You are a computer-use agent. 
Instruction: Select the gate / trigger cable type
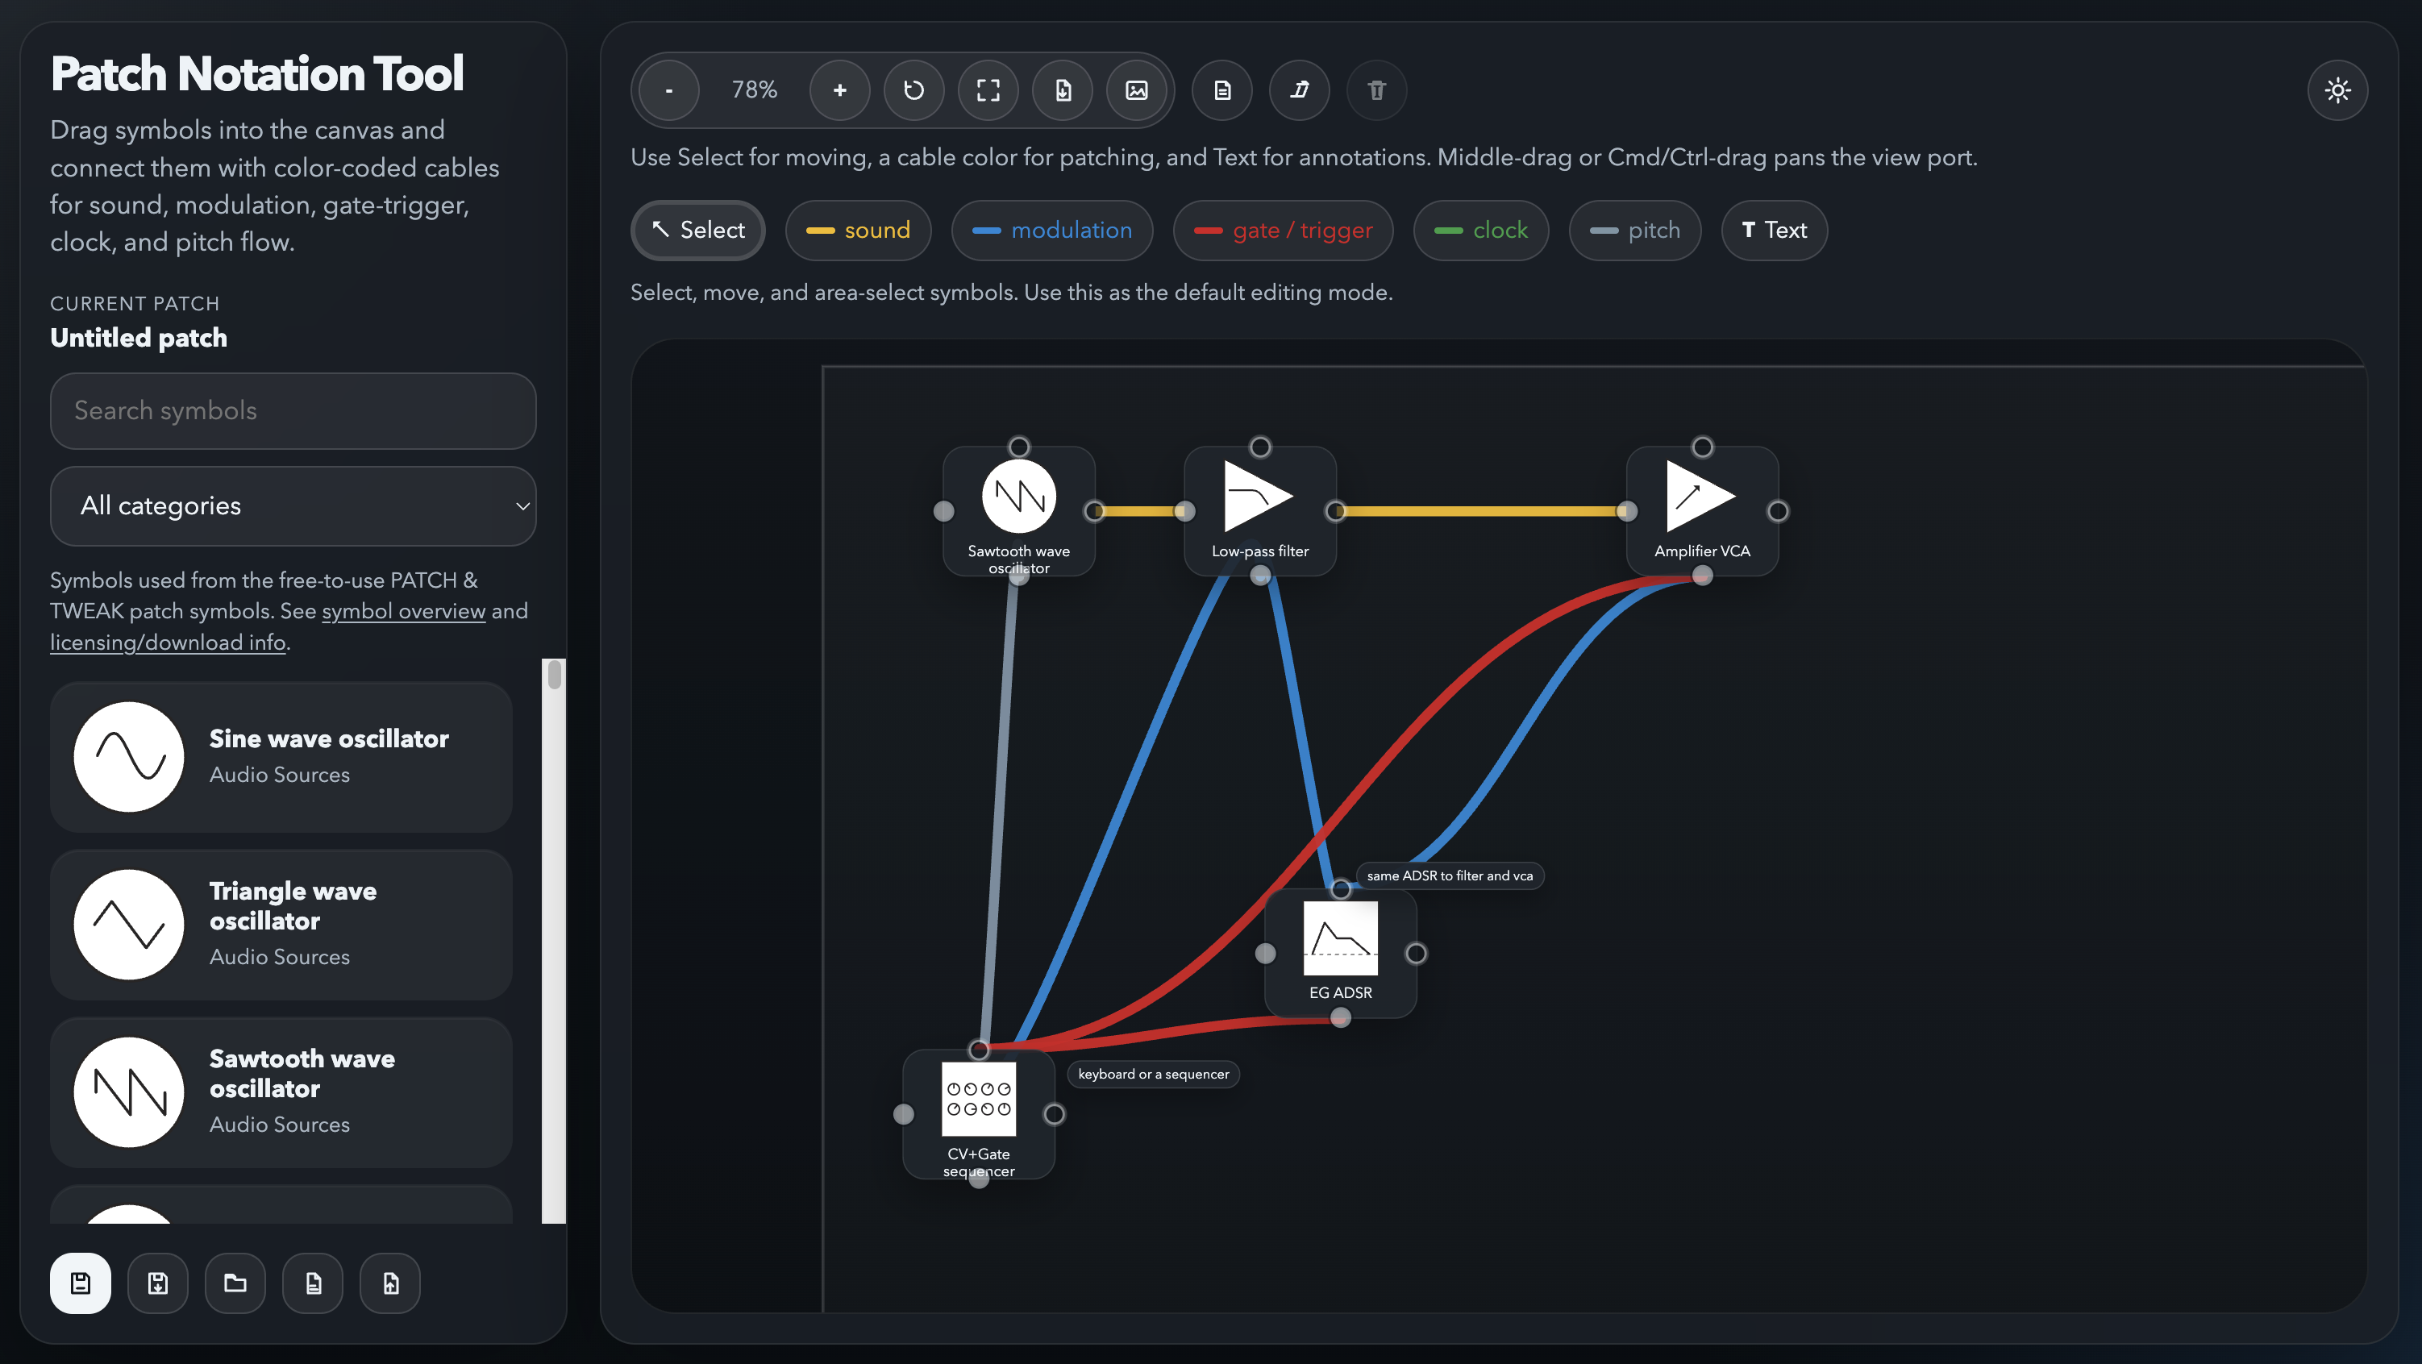[1283, 230]
